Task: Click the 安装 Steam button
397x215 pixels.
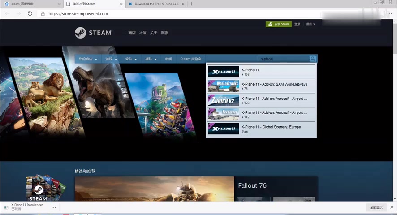Action: (x=279, y=24)
